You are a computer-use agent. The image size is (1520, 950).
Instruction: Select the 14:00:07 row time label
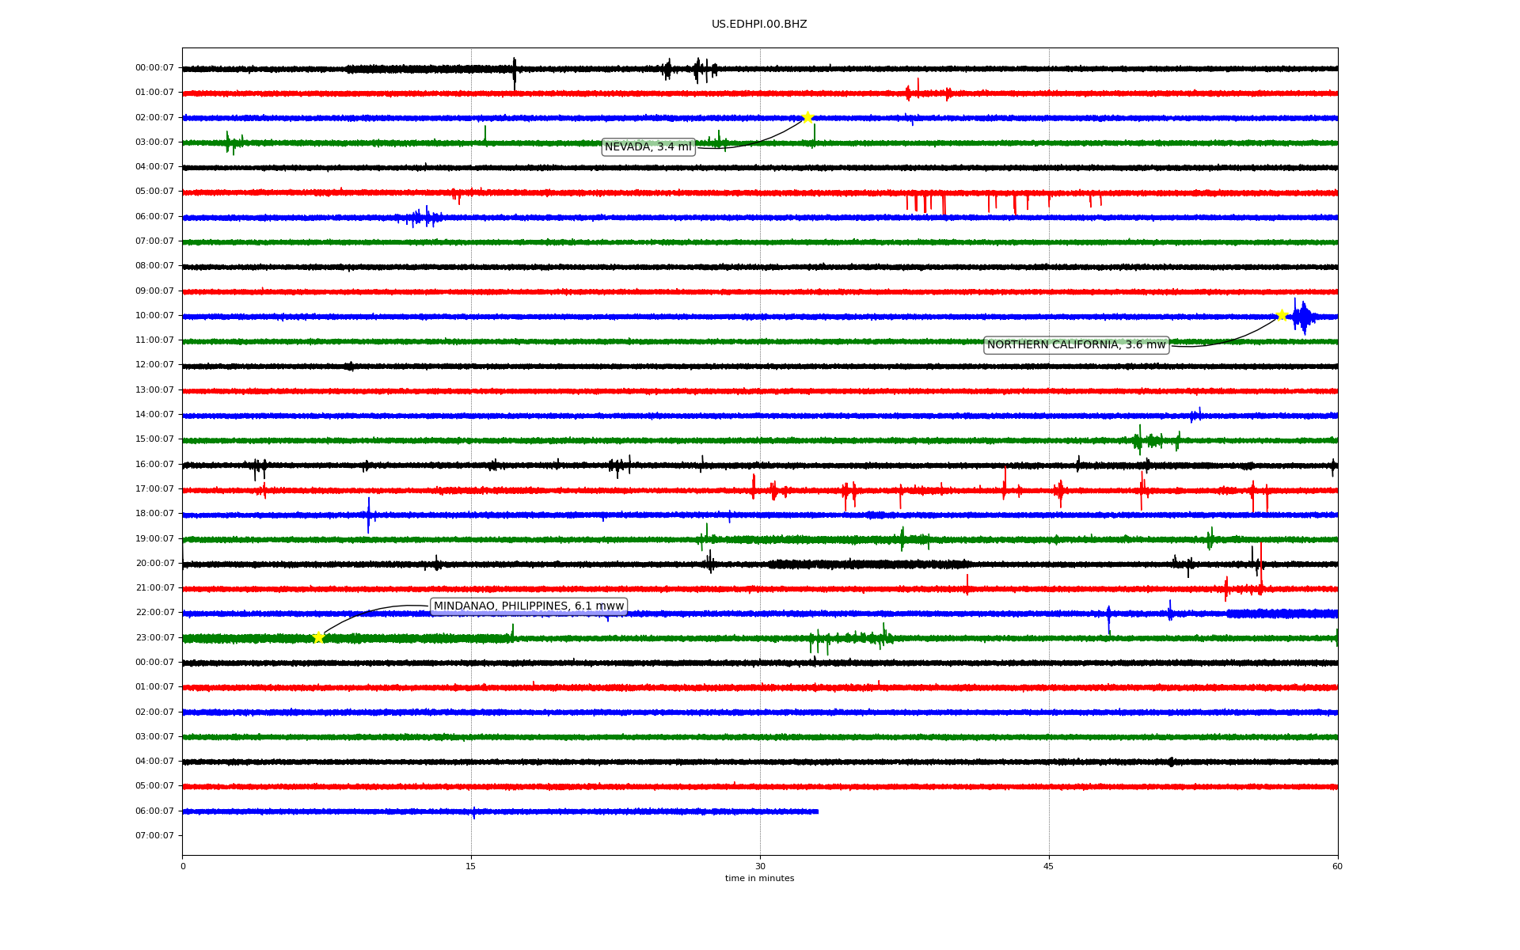[x=154, y=415]
